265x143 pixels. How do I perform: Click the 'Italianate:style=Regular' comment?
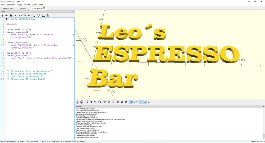[26, 74]
